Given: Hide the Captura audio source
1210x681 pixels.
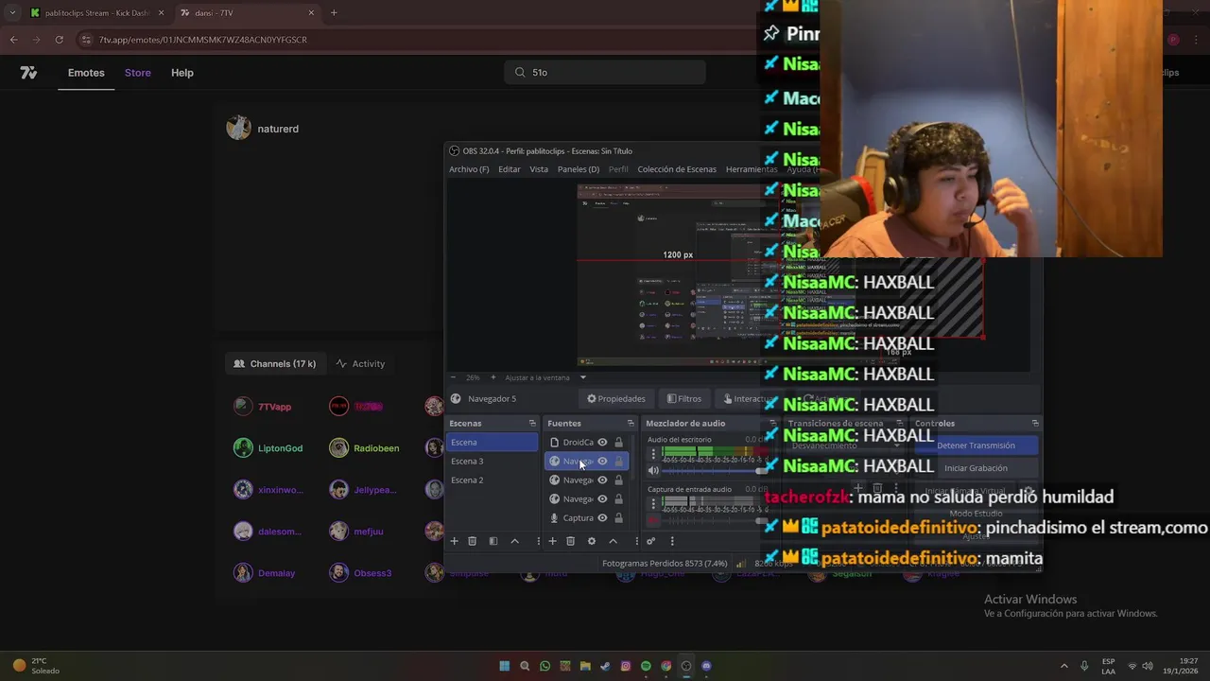Looking at the screenshot, I should pyautogui.click(x=602, y=517).
